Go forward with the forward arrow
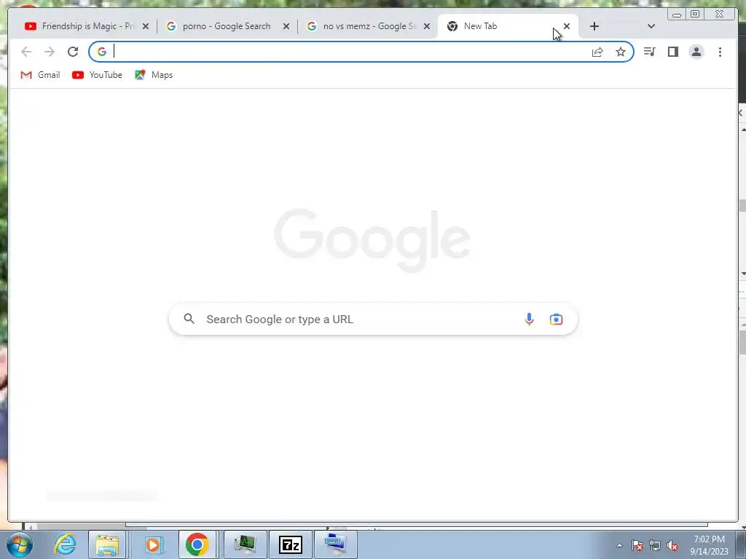This screenshot has width=746, height=559. click(50, 52)
